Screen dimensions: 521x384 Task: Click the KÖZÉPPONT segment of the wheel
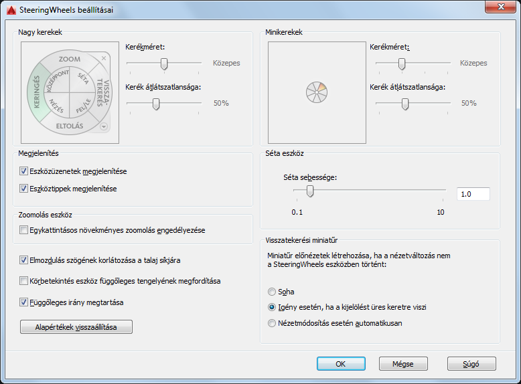[57, 81]
